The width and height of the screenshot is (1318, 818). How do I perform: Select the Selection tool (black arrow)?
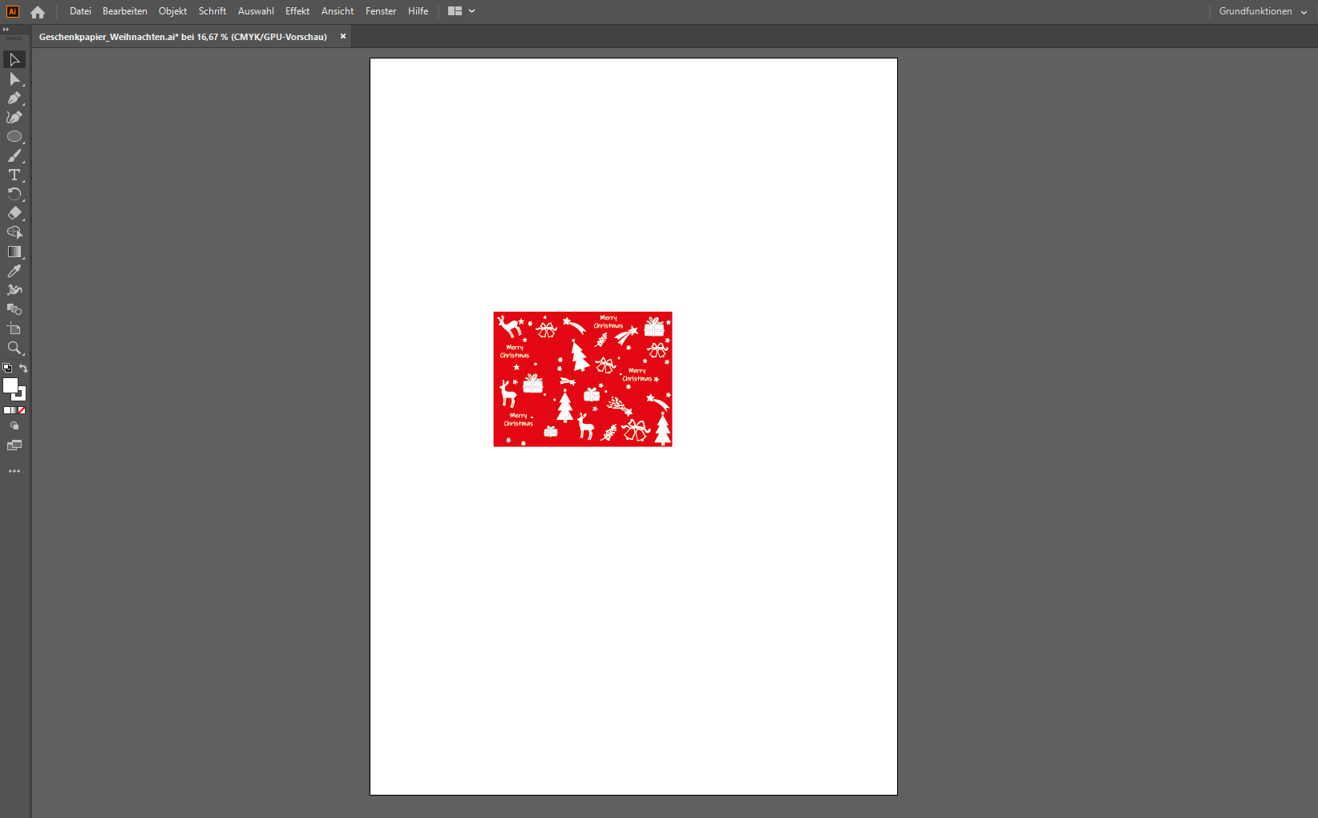14,60
